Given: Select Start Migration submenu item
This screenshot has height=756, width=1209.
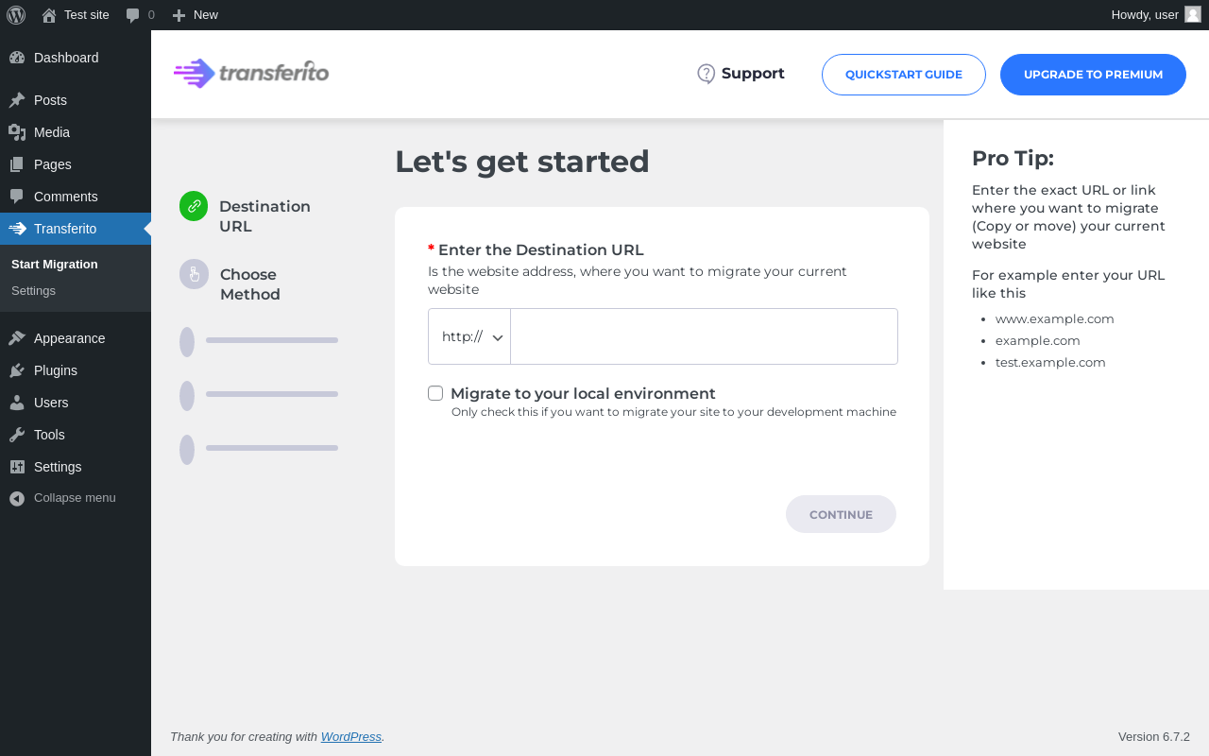Looking at the screenshot, I should click(55, 265).
